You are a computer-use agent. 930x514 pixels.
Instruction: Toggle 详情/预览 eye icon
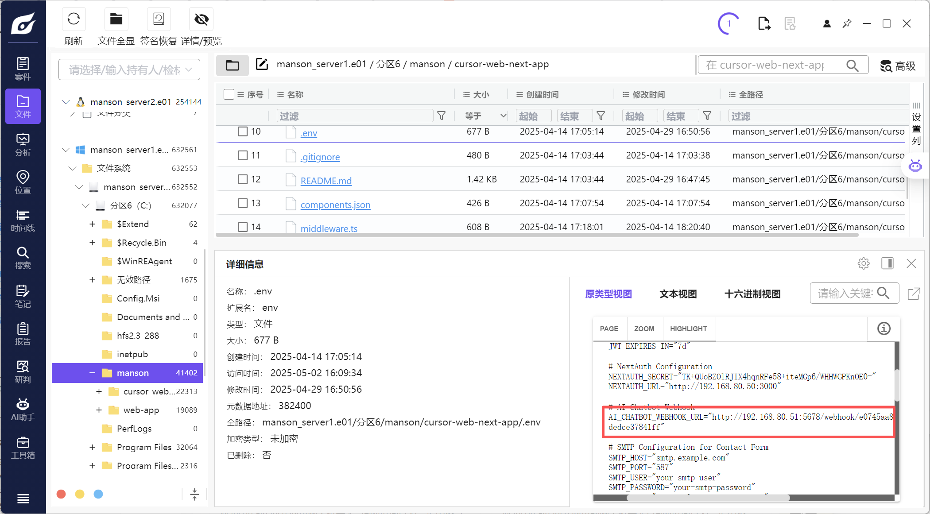click(x=201, y=19)
